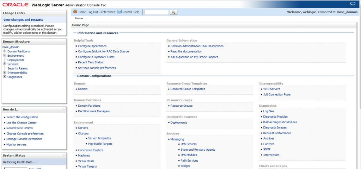Expand Domain Partitions tree node
The image size is (361, 169).
tap(5, 51)
